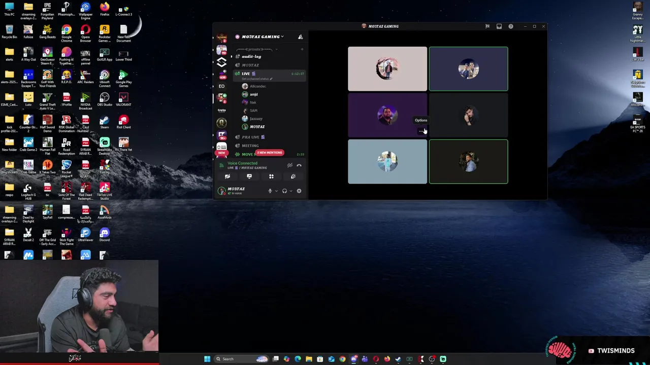The image size is (650, 365).
Task: Select the light-blue participant tile
Action: coord(387,162)
